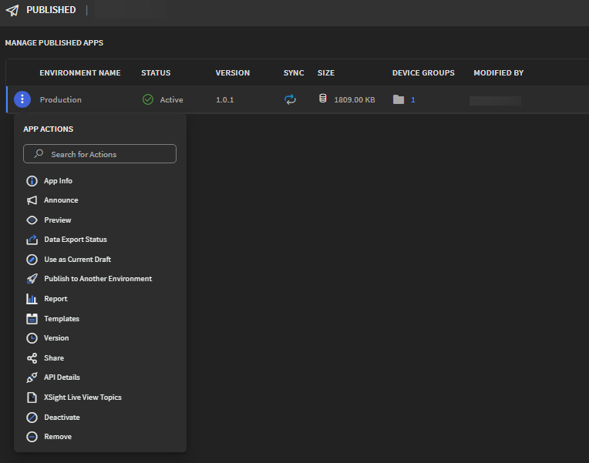Click the Sync column header
Image resolution: width=589 pixels, height=463 pixels.
point(294,73)
